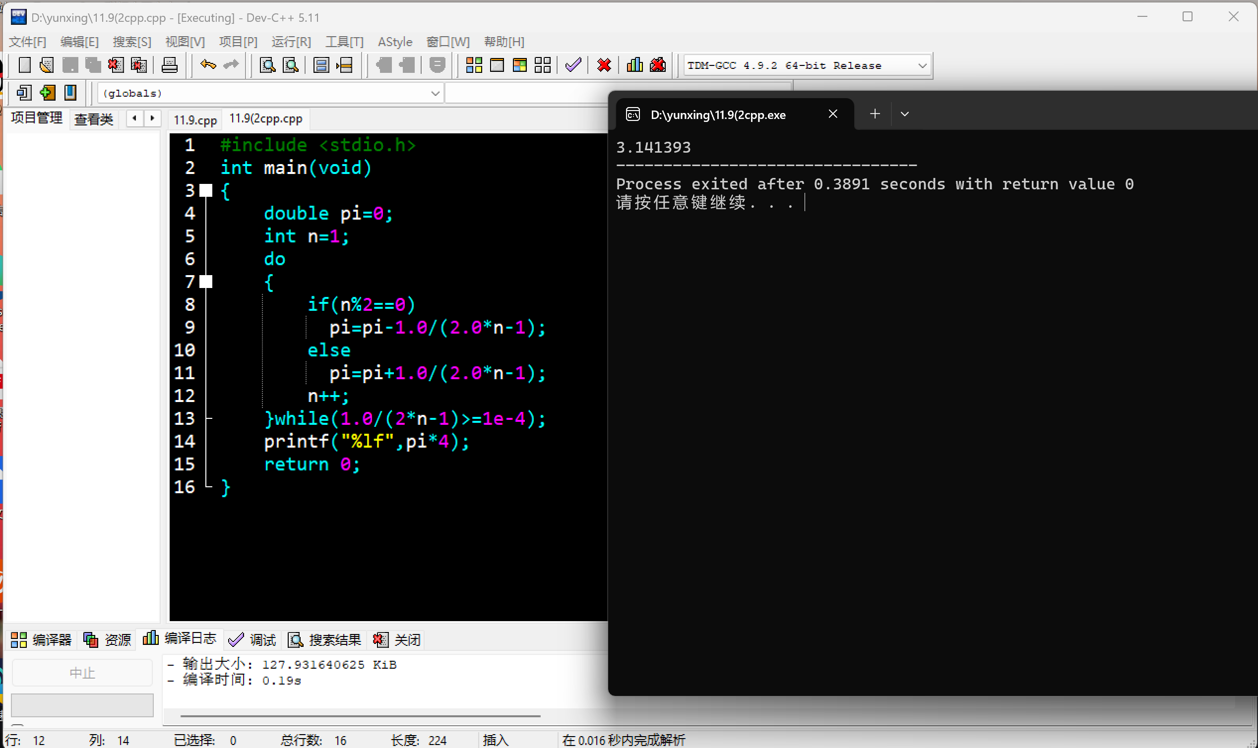The height and width of the screenshot is (748, 1258).
Task: Click the Print toolbar icon
Action: (170, 65)
